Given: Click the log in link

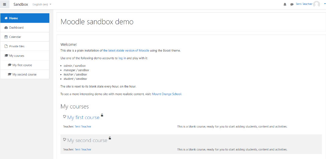Looking at the screenshot, I should pos(122,58).
